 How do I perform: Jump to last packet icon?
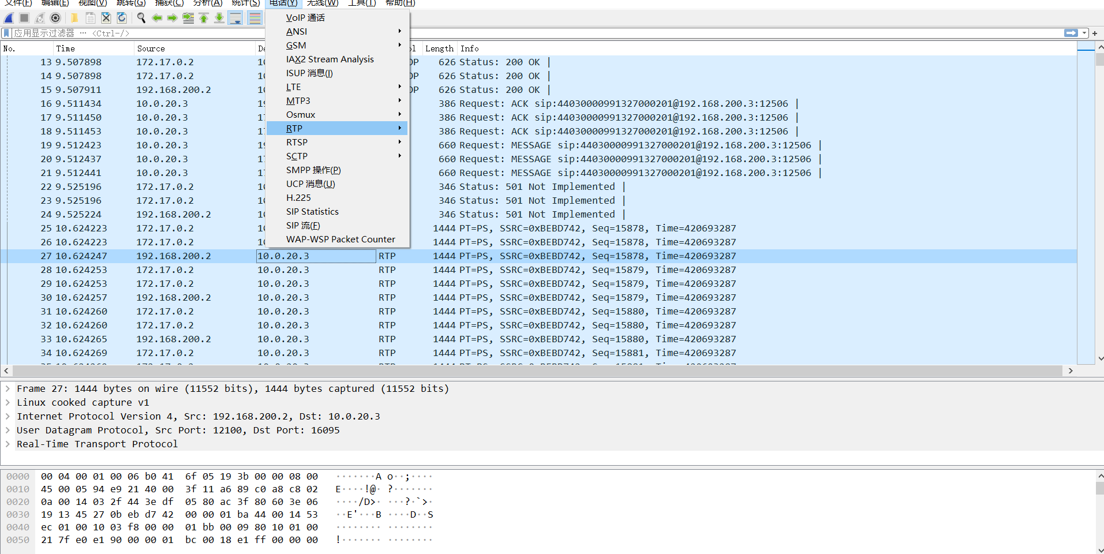(x=219, y=18)
